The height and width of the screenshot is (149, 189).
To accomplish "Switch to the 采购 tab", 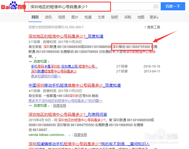I will 128,17.
